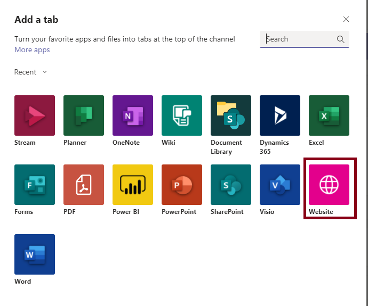The height and width of the screenshot is (306, 368).
Task: Click the Dynamics 365 label
Action: (x=274, y=147)
